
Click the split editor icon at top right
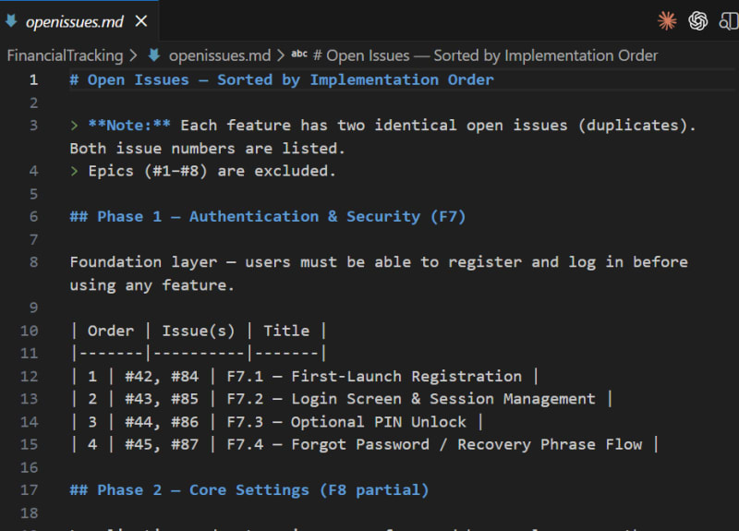[x=729, y=20]
